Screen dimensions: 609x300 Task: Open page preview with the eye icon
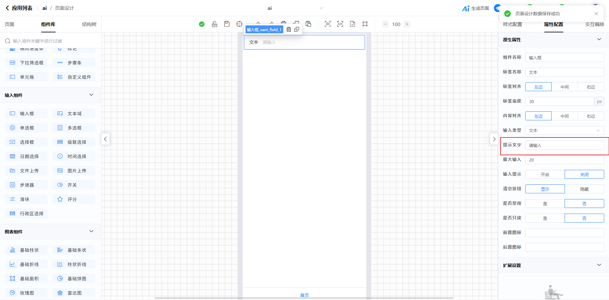[x=328, y=24]
